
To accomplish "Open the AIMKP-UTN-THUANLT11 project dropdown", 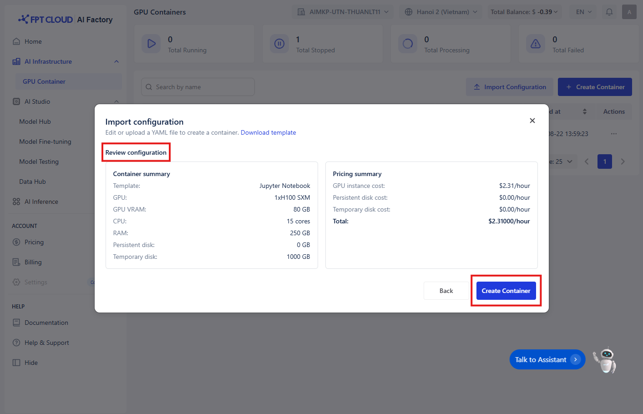I will (343, 12).
